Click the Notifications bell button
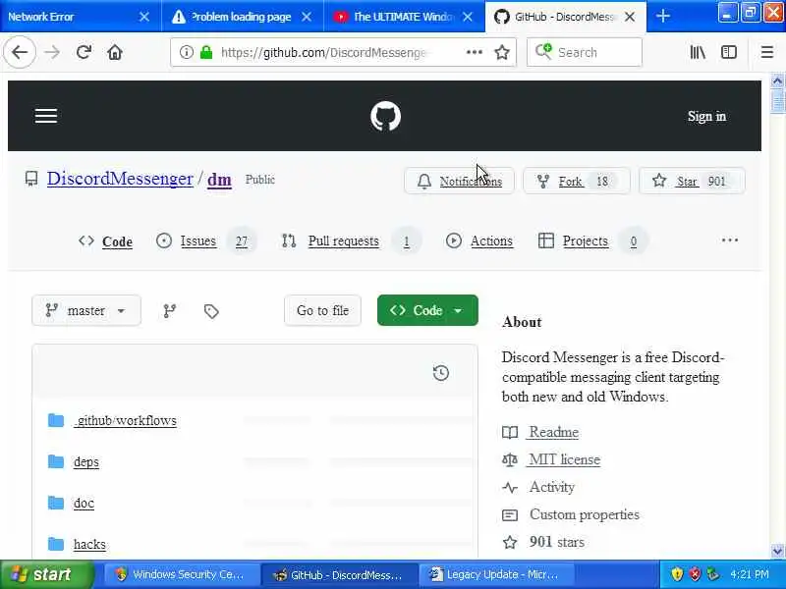 459,181
